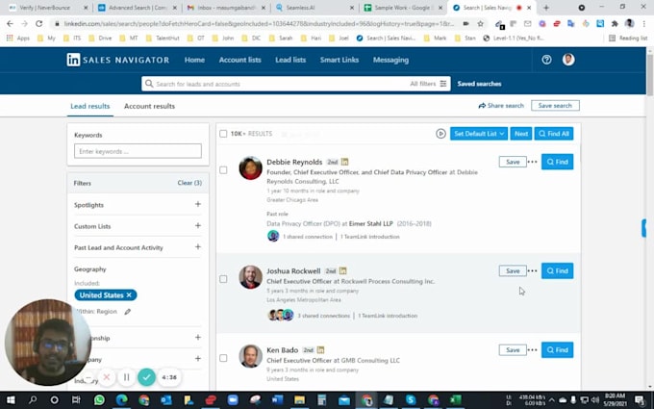Open the Chrome three-dot menu

[644, 24]
